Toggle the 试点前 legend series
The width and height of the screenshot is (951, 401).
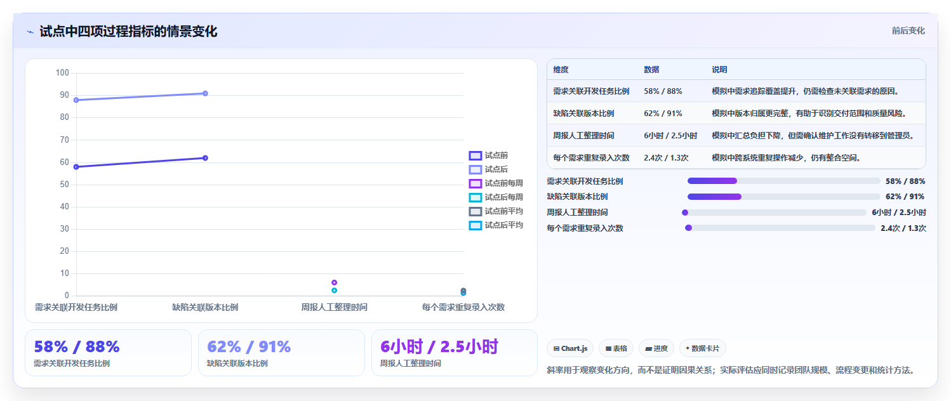pyautogui.click(x=488, y=155)
